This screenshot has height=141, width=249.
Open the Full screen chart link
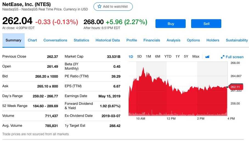point(232,57)
